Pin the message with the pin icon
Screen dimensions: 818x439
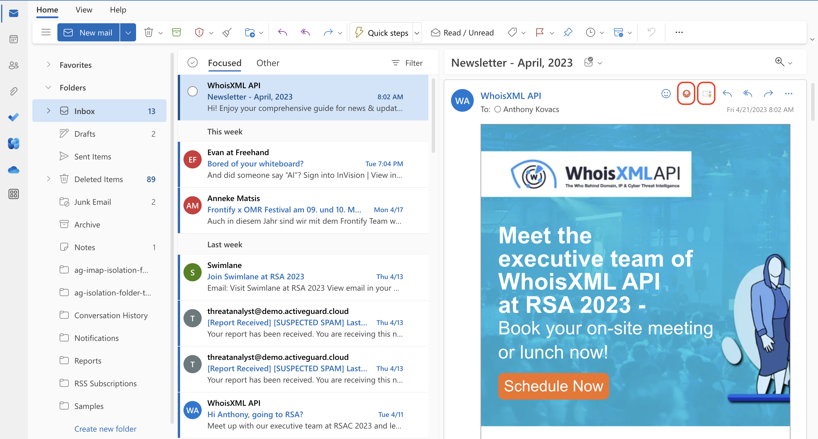pos(568,32)
